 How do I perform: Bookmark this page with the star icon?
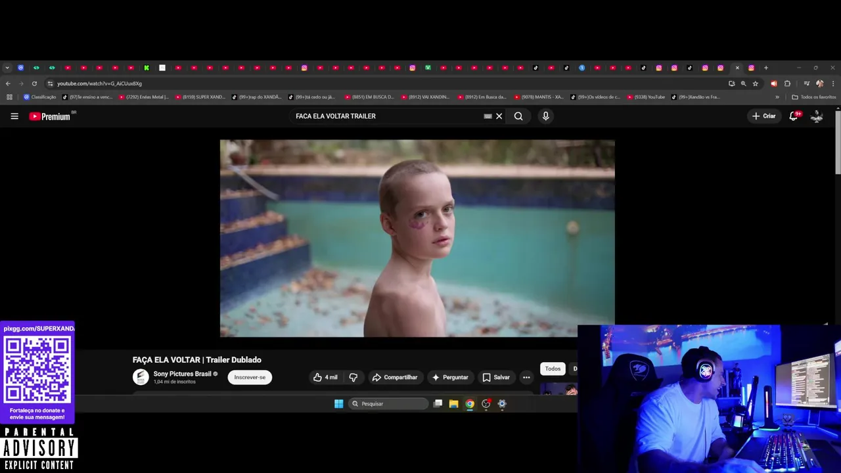coord(756,83)
